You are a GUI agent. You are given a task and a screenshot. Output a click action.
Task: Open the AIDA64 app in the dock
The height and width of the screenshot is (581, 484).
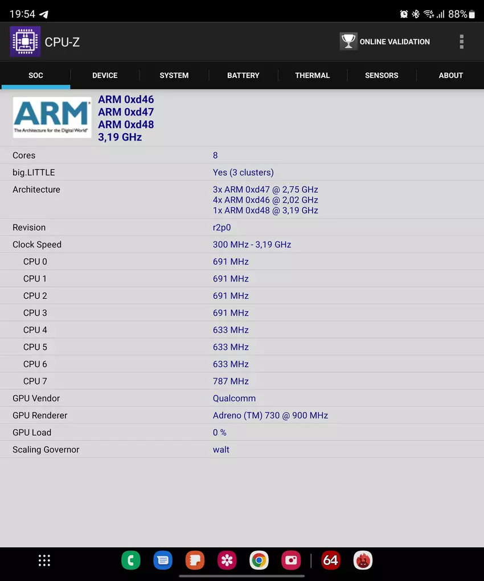coord(331,561)
